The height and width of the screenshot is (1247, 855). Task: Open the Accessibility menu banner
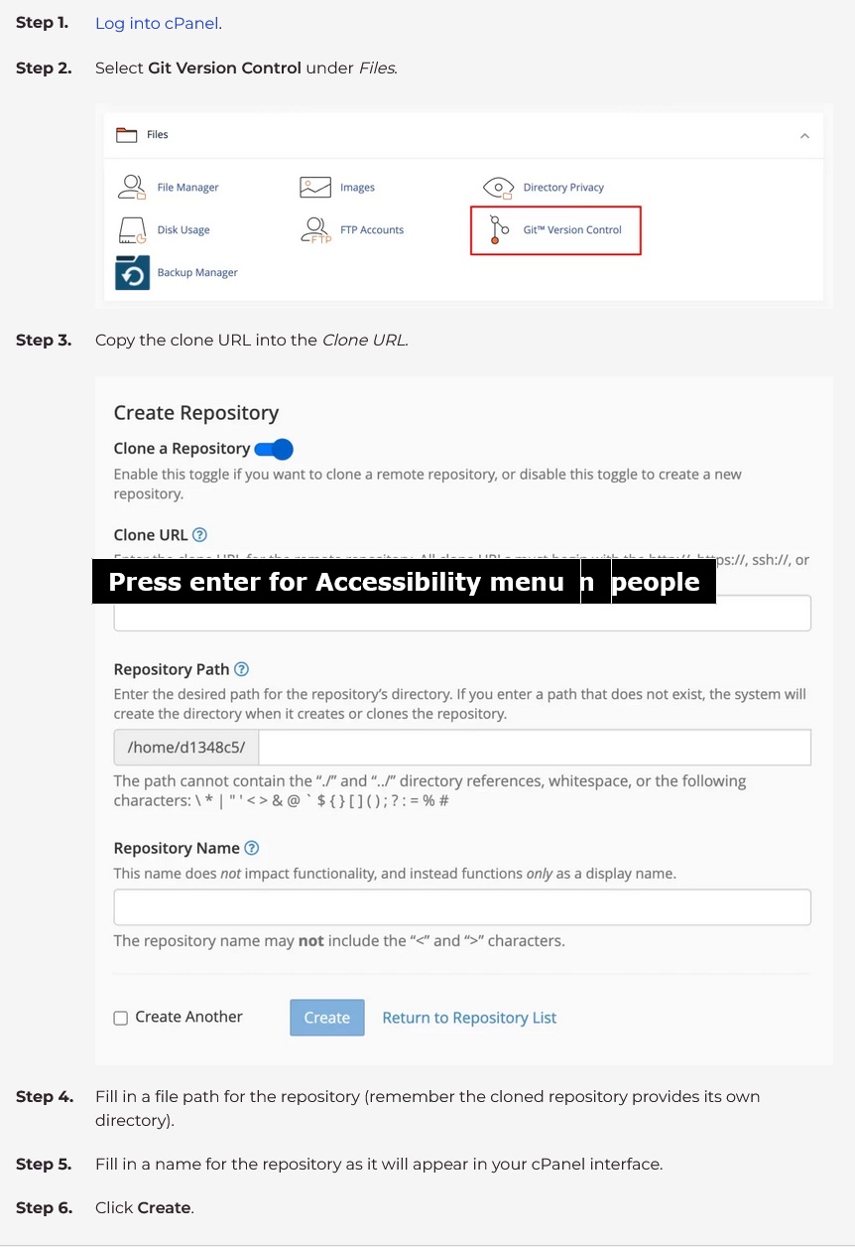pyautogui.click(x=337, y=582)
